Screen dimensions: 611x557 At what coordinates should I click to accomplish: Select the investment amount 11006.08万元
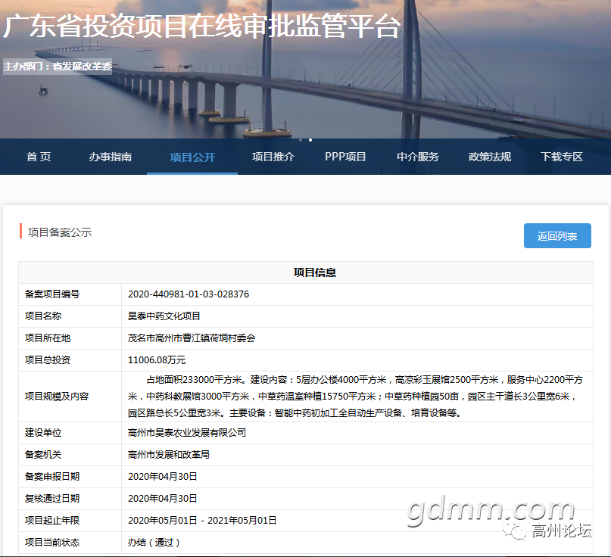click(x=157, y=360)
